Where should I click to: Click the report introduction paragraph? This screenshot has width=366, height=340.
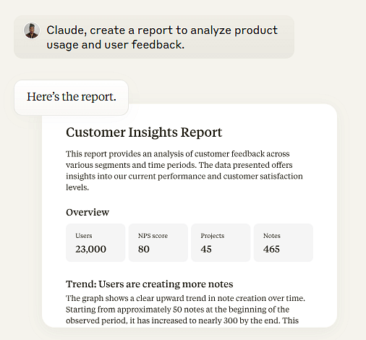point(184,171)
